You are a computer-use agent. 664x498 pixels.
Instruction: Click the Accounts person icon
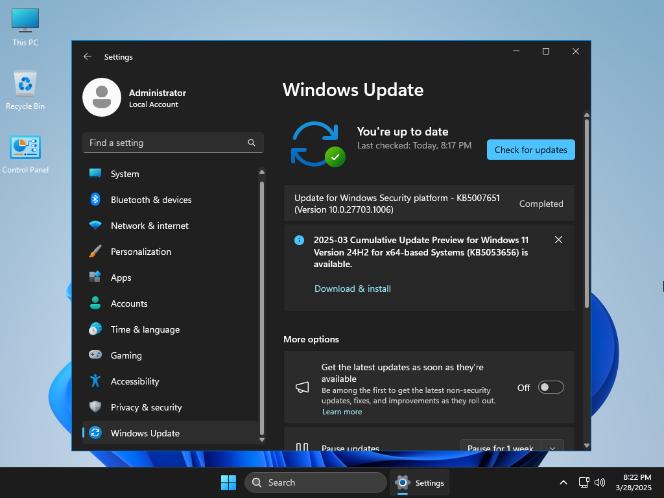(x=95, y=303)
